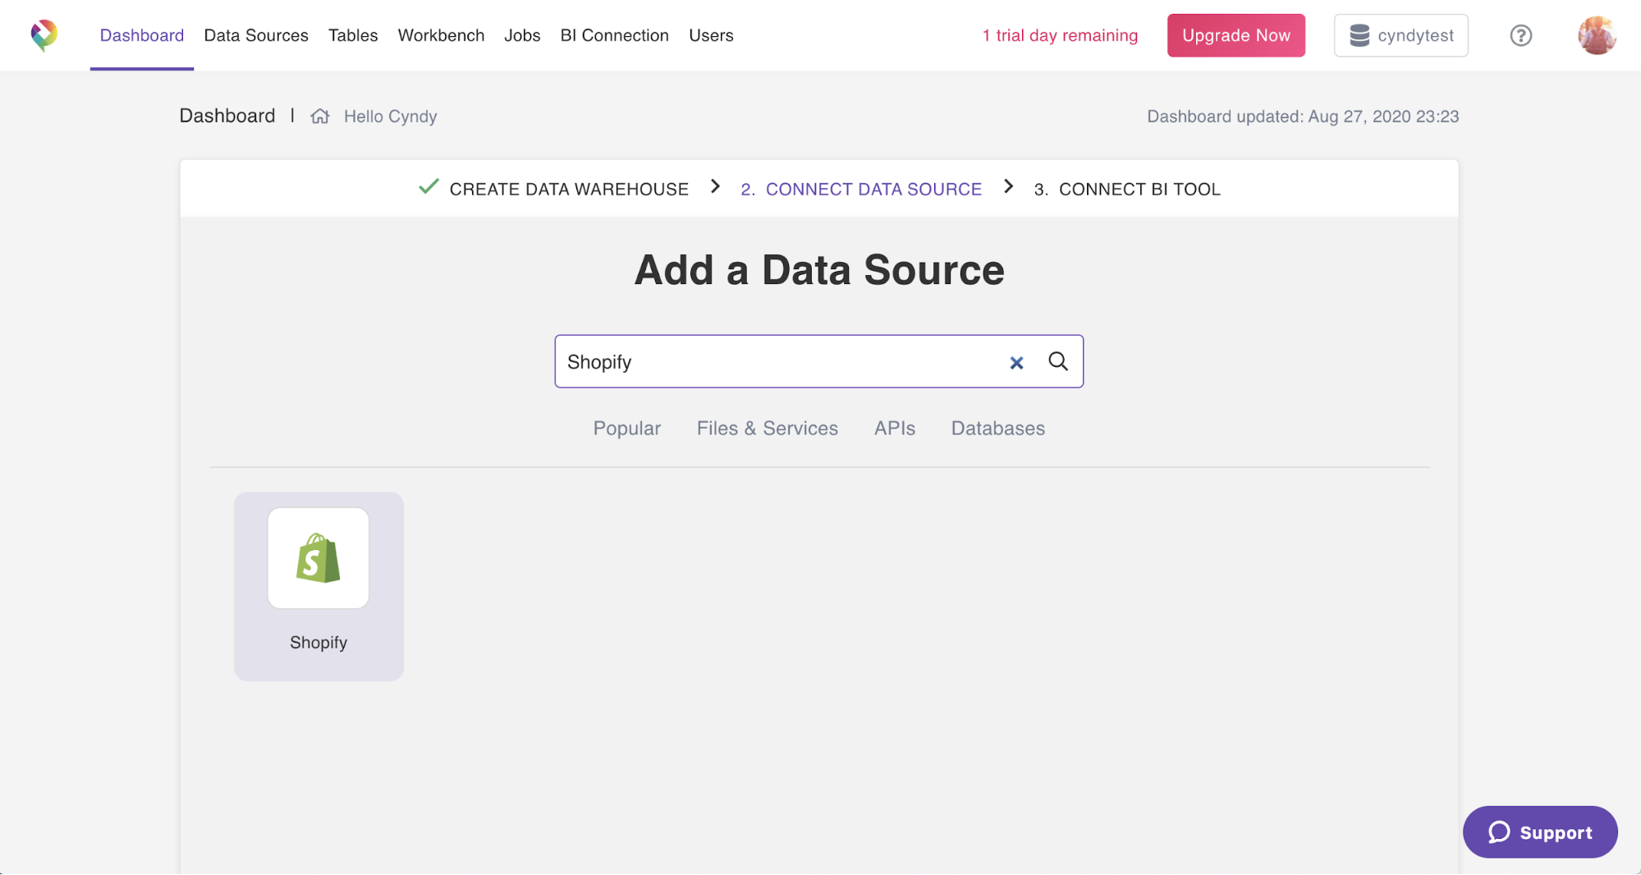Select the Shopify bag logo thumbnail
Image resolution: width=1641 pixels, height=875 pixels.
[319, 558]
